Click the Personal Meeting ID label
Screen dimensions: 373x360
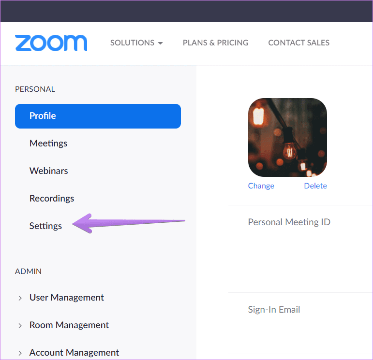point(289,222)
